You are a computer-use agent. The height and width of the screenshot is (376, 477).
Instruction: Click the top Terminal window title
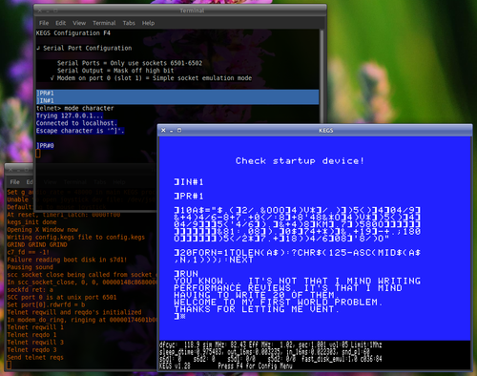coord(192,10)
